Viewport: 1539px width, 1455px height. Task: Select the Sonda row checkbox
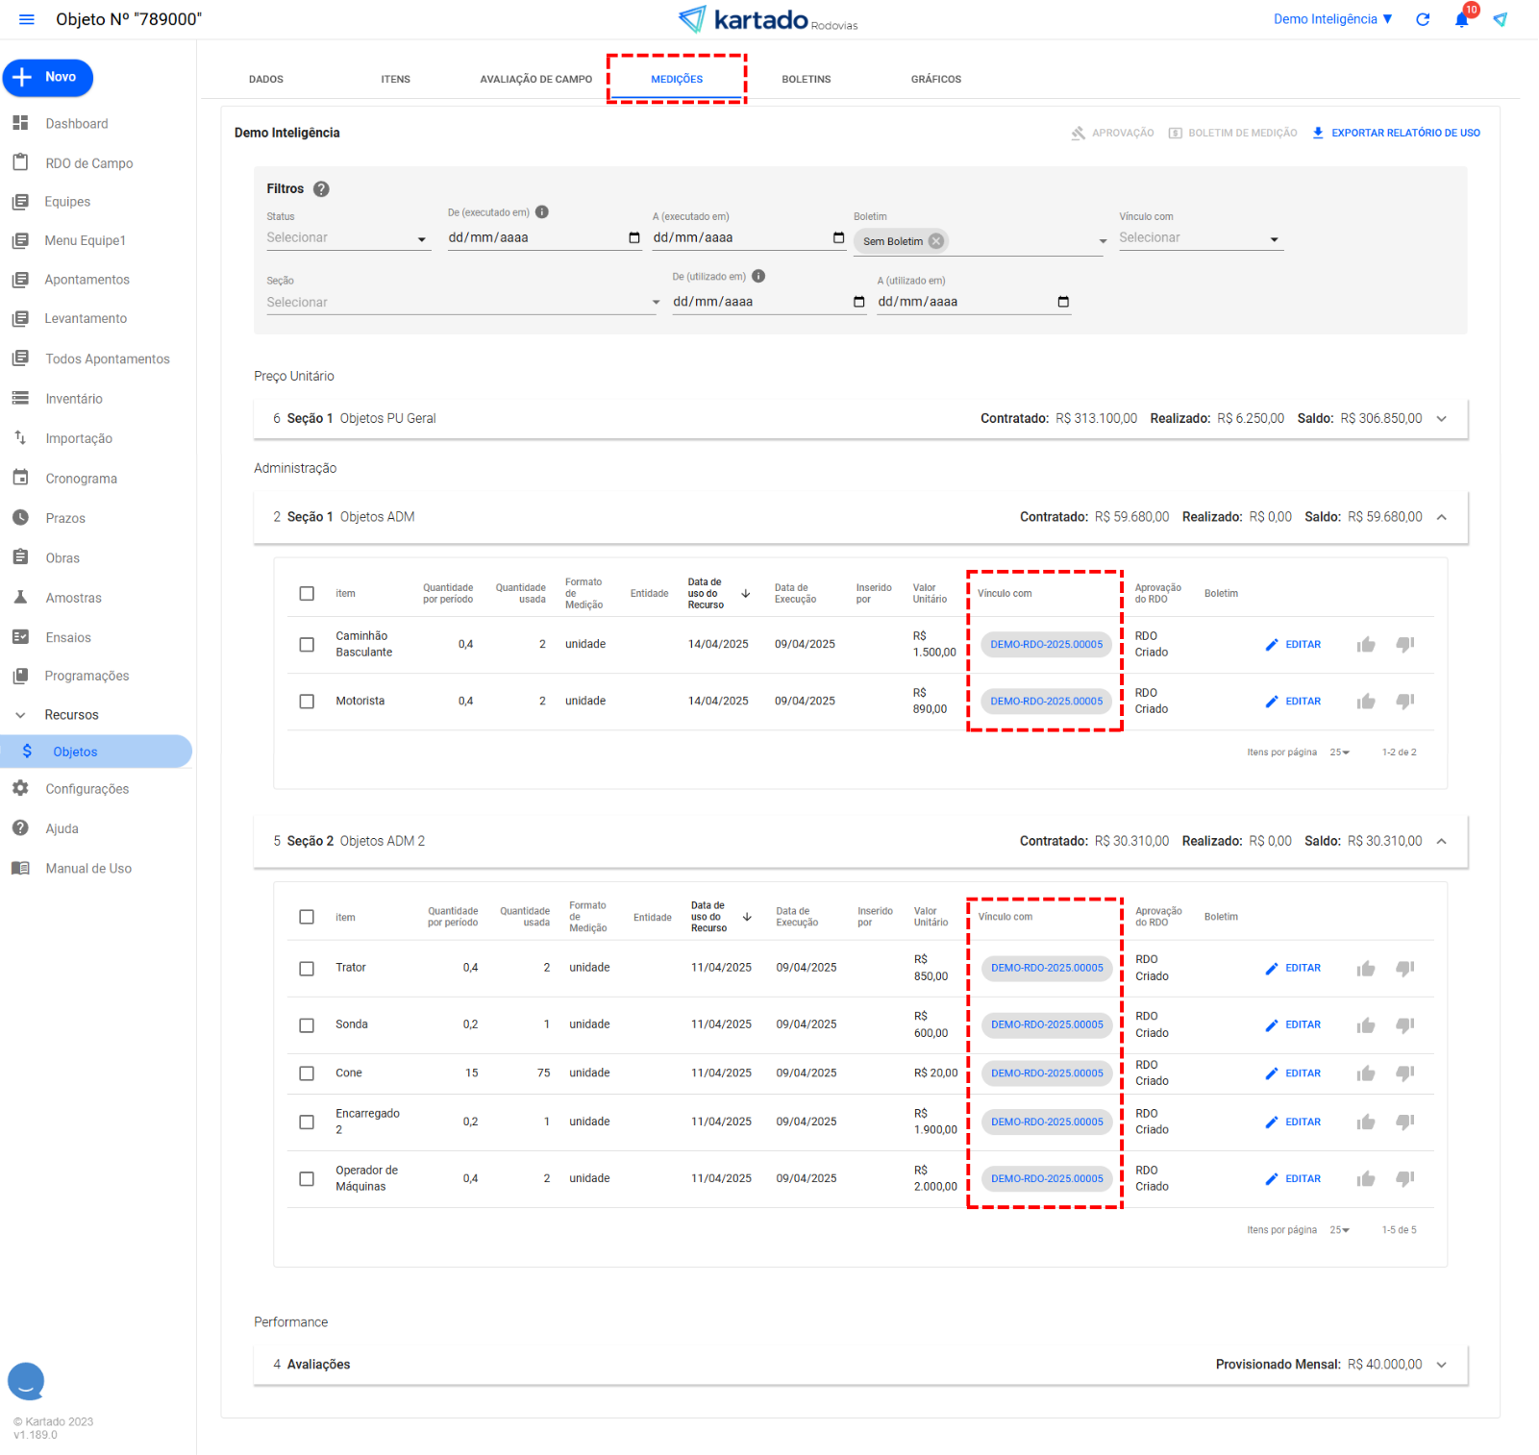click(307, 1025)
